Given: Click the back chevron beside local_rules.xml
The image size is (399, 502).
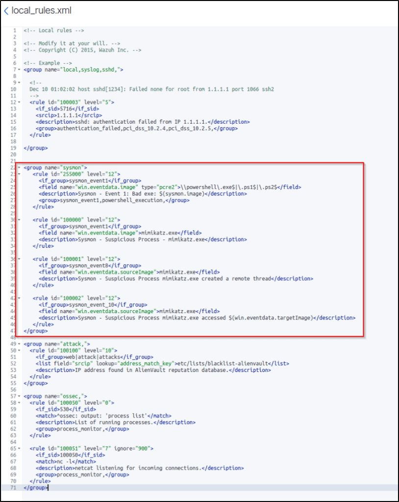Looking at the screenshot, I should click(6, 10).
